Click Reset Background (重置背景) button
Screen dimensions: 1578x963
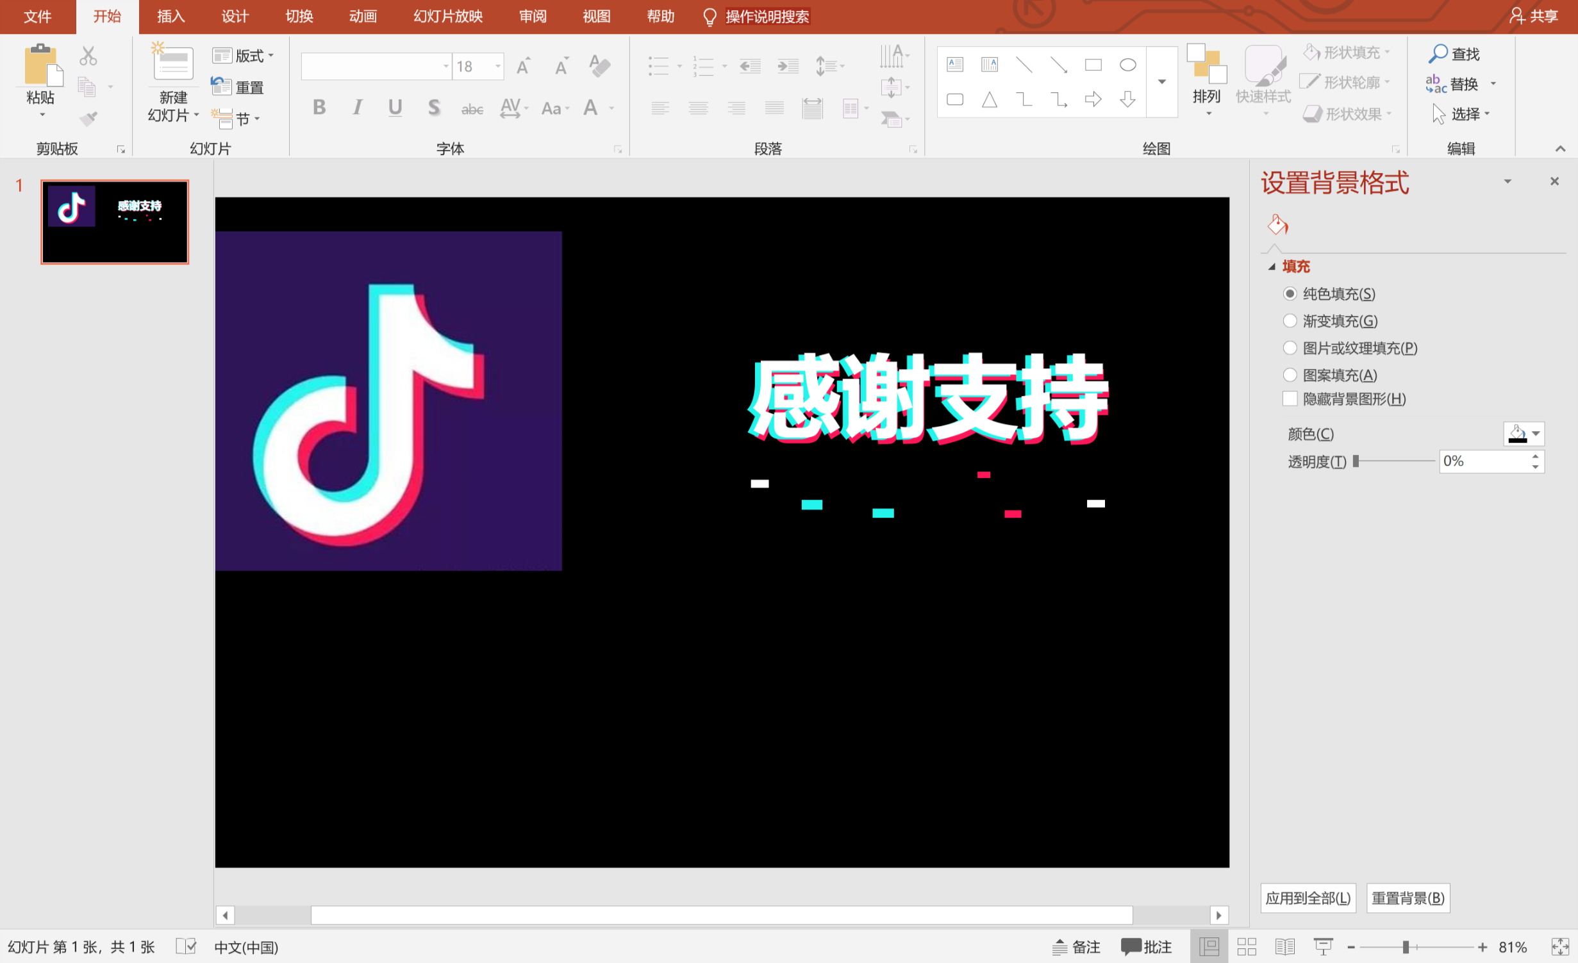[x=1408, y=898]
